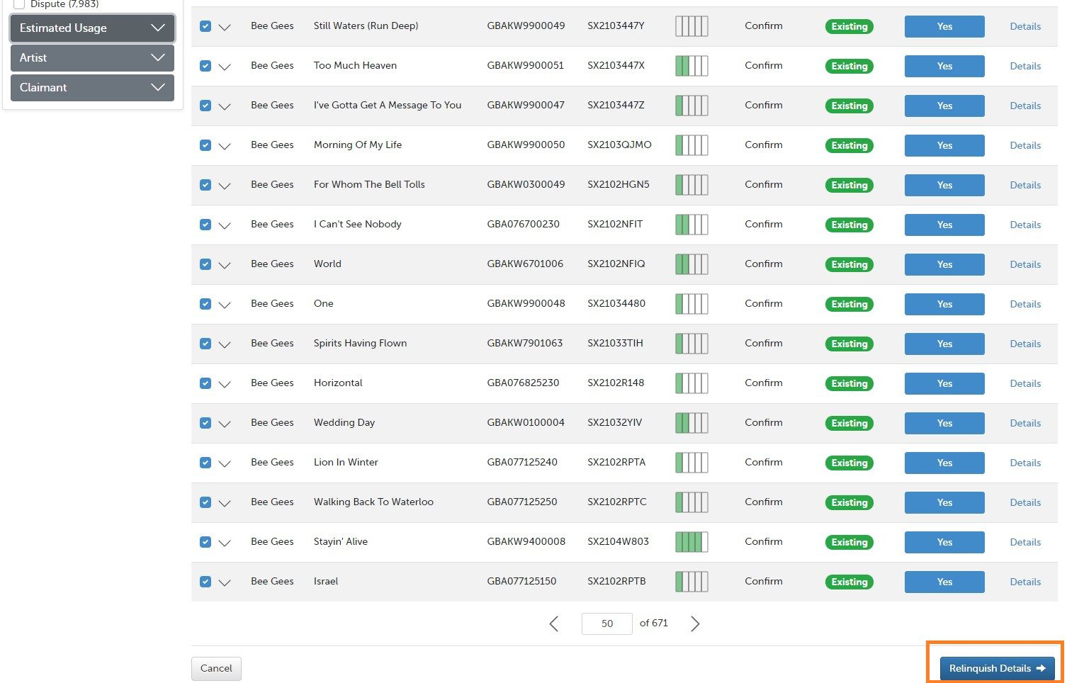Uncheck the Stayin' Alive row checkbox

[x=205, y=542]
